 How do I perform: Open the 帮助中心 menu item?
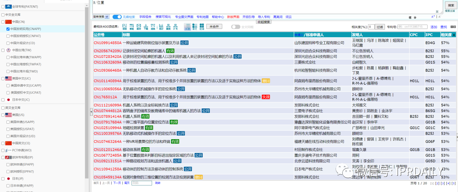click(x=218, y=17)
